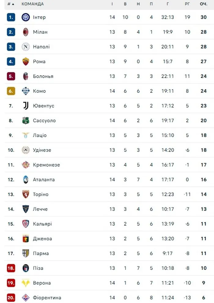The height and width of the screenshot is (303, 214).
Task: Open the Лаціо team page link
Action: click(40, 135)
